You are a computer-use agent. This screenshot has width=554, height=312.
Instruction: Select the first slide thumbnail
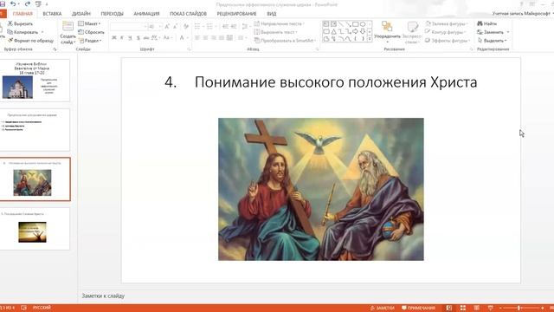35,81
